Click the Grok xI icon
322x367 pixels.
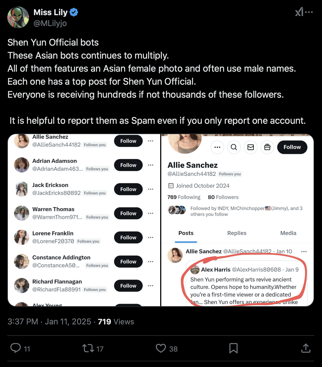(x=299, y=12)
